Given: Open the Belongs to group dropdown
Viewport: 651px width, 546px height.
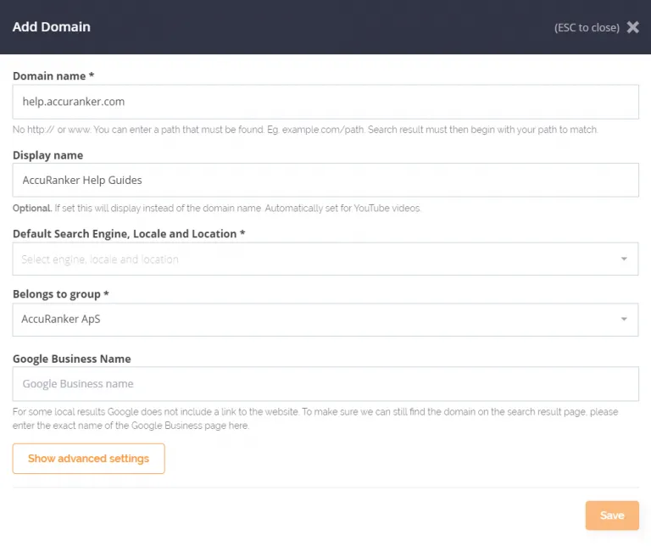Looking at the screenshot, I should pos(325,320).
